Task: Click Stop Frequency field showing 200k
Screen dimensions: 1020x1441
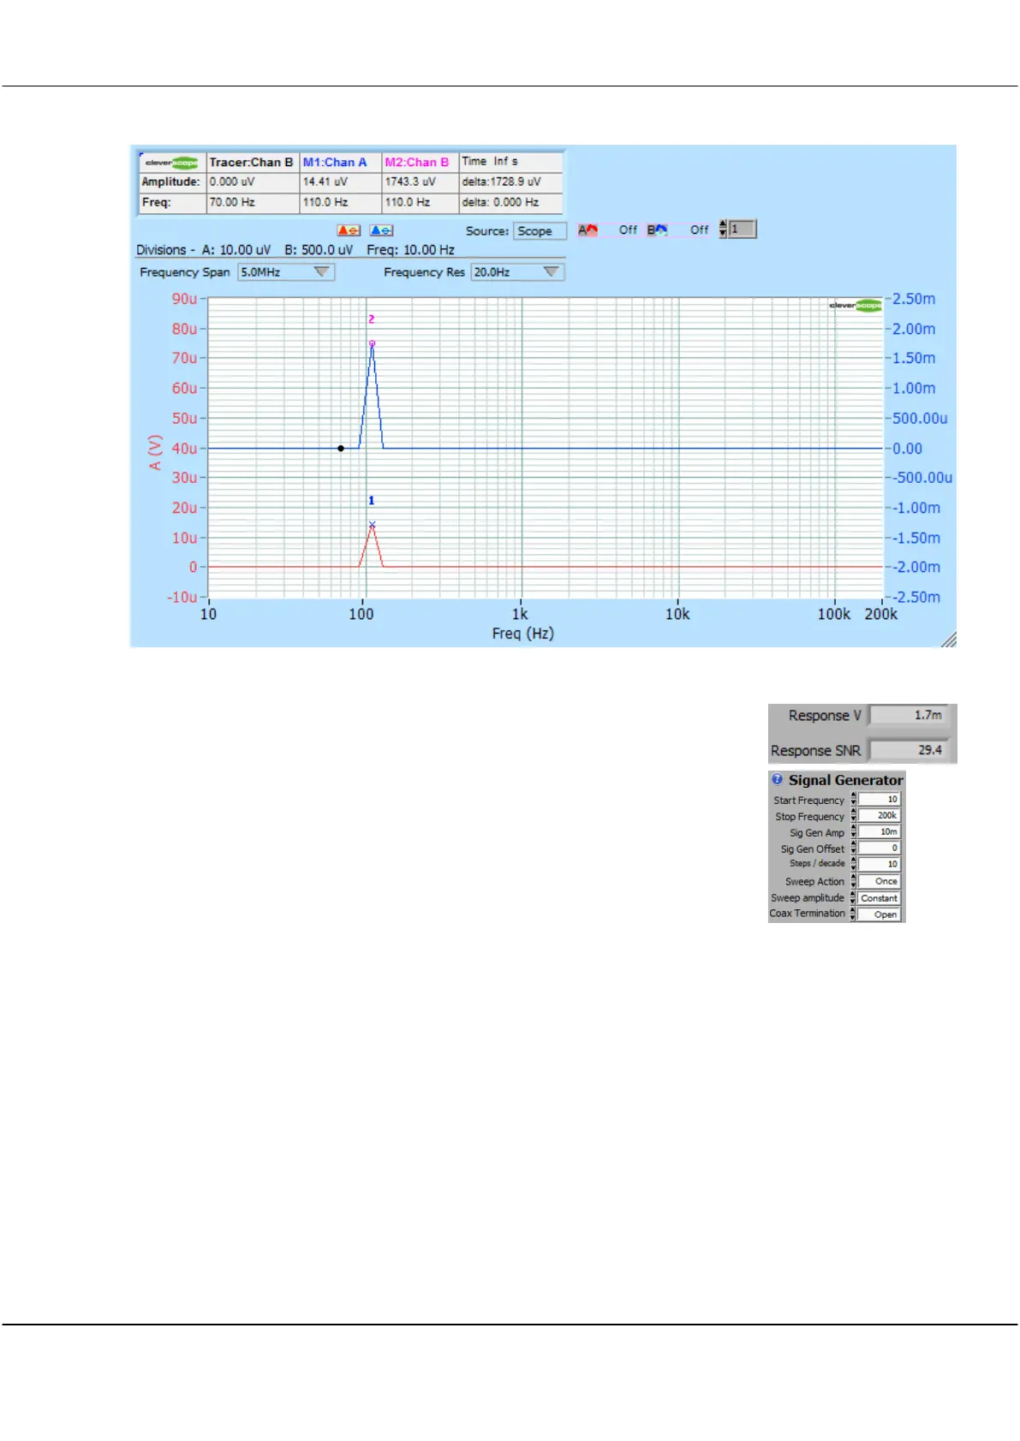Action: pos(880,815)
